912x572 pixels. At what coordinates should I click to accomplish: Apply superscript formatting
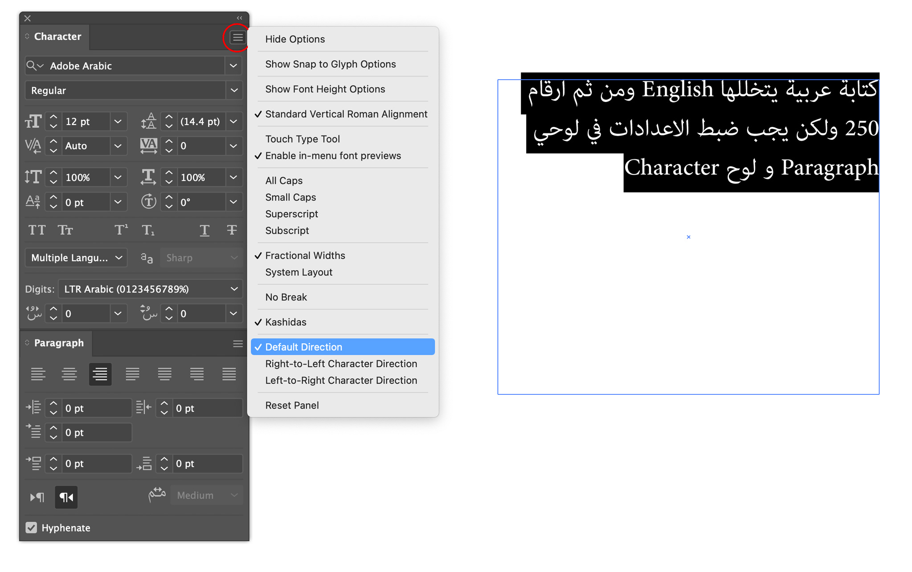click(120, 230)
